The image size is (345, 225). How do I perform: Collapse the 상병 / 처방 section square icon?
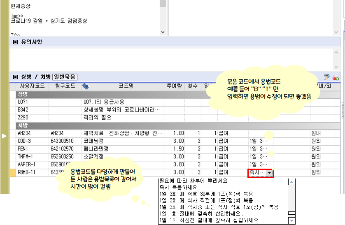point(15,77)
